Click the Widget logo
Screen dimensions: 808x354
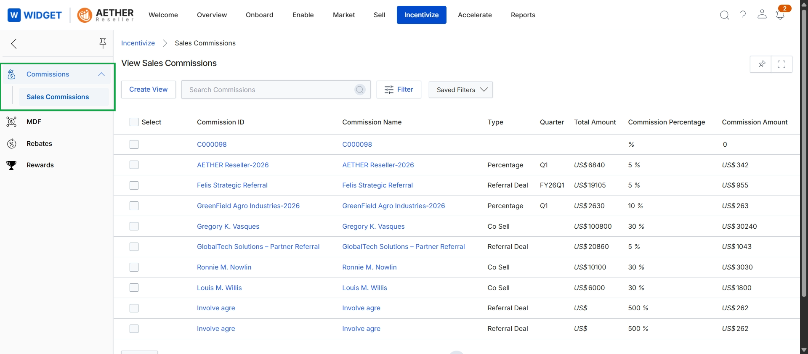pos(35,15)
